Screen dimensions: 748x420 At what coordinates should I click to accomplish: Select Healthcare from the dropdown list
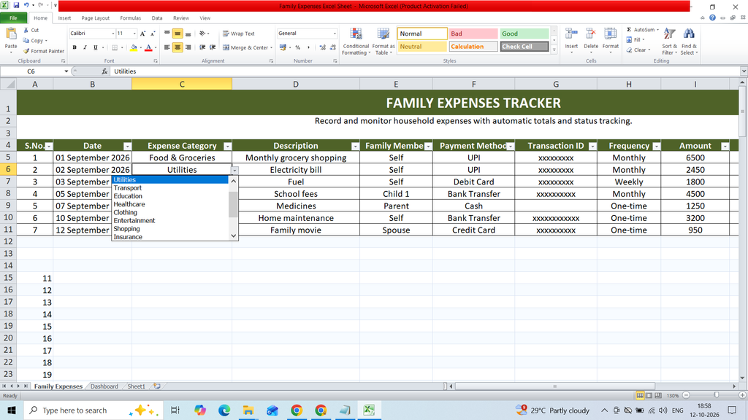(x=129, y=204)
